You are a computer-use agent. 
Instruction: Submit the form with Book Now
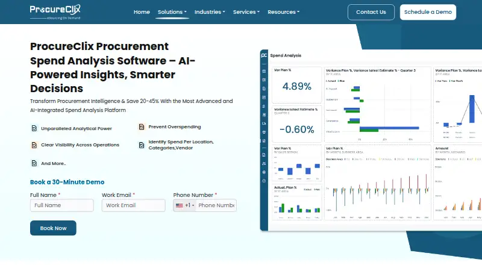[53, 228]
